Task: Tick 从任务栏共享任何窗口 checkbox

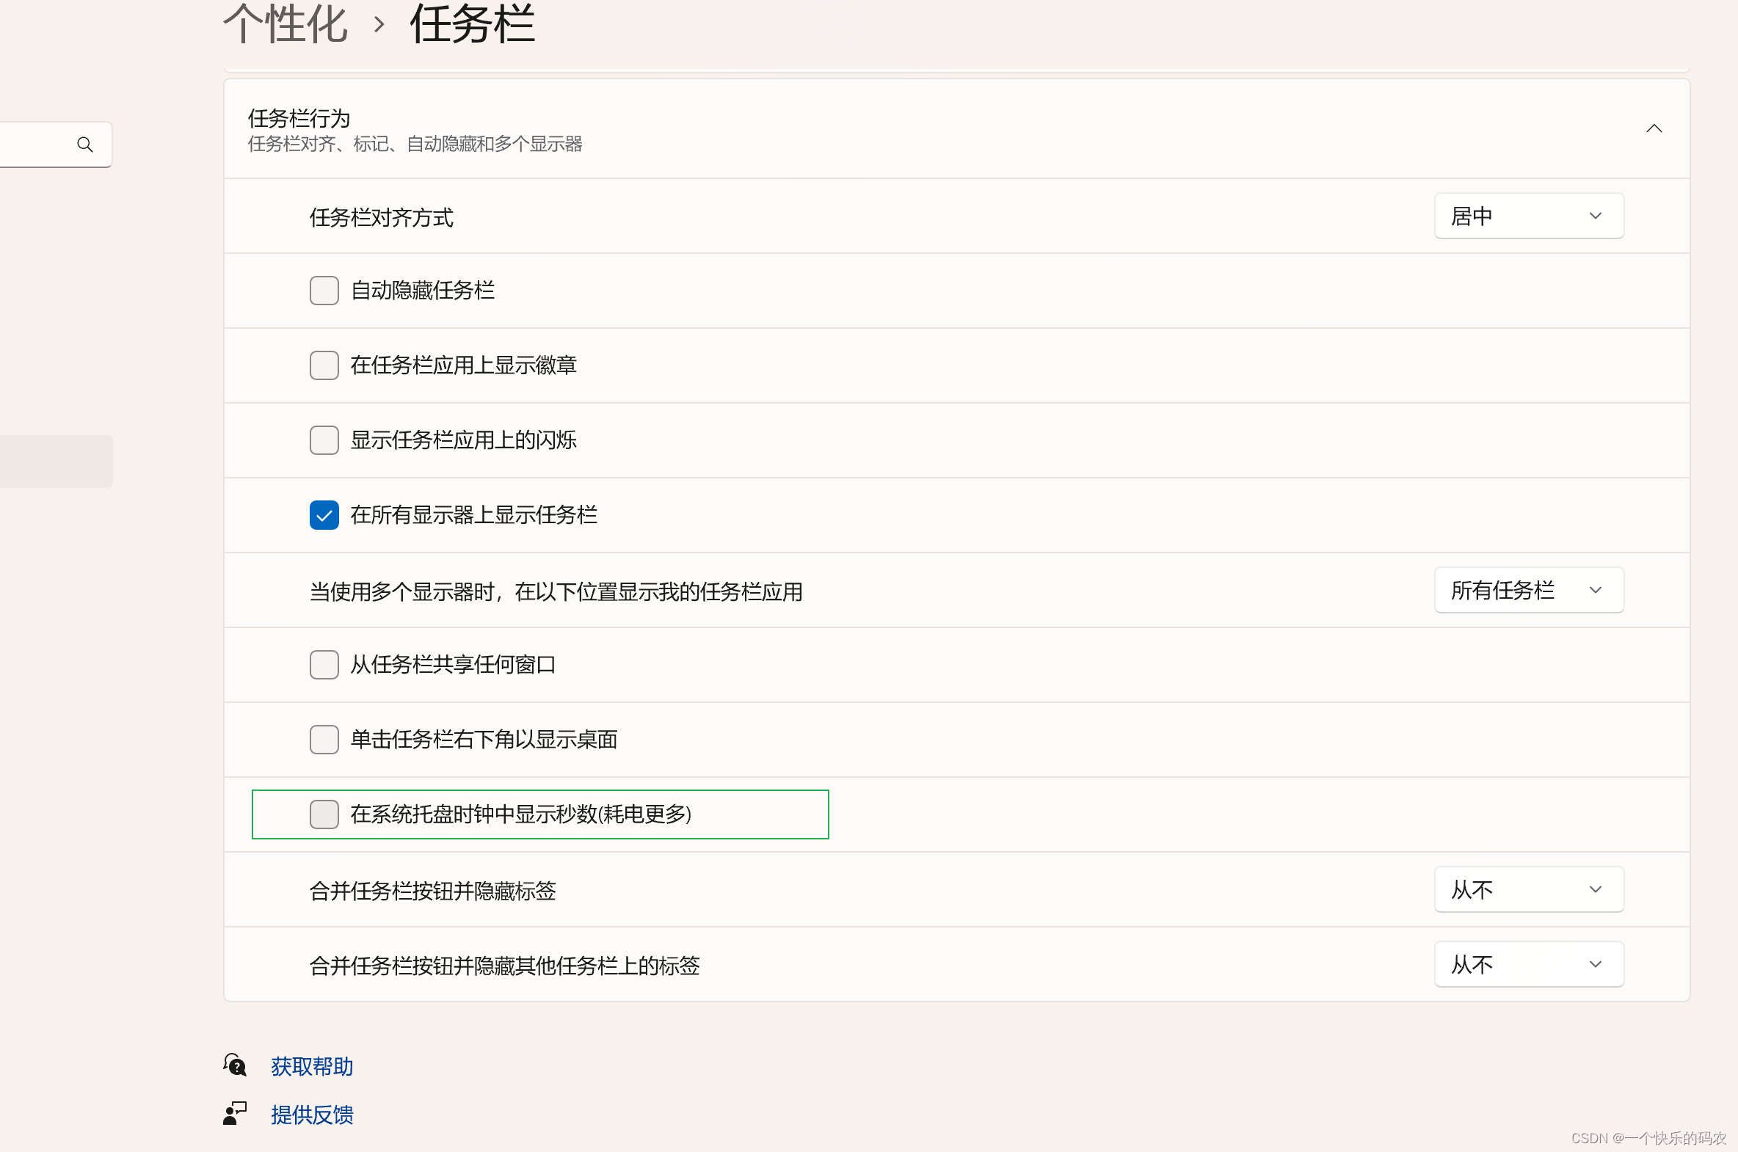Action: pos(324,665)
